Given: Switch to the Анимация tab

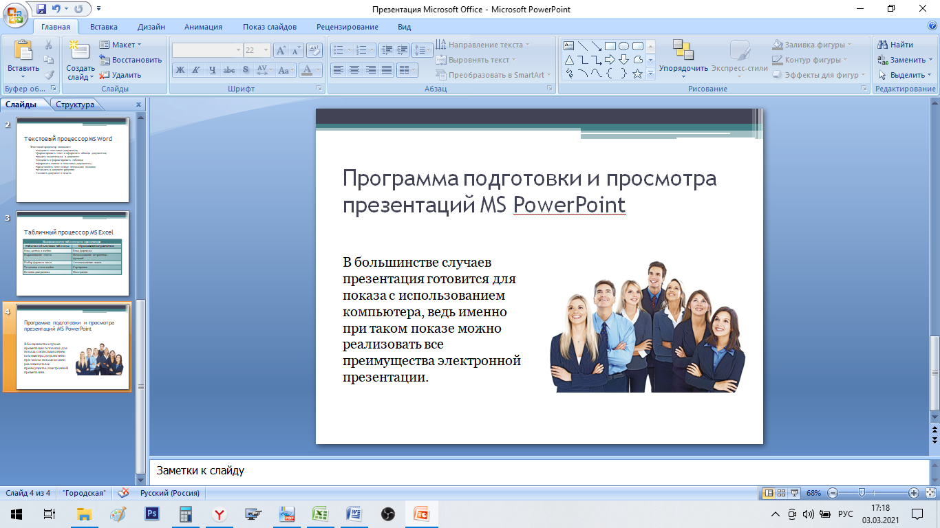Looking at the screenshot, I should (203, 27).
